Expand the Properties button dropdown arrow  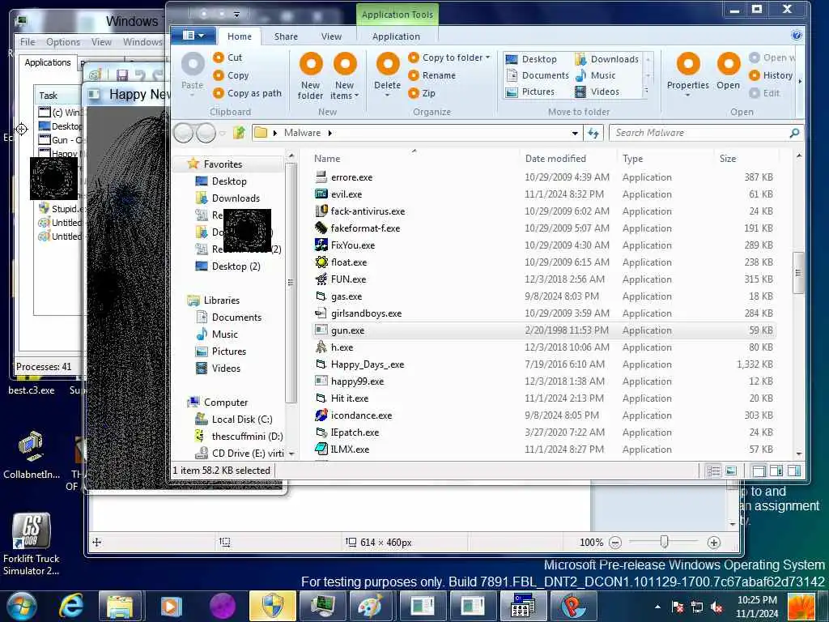(688, 96)
